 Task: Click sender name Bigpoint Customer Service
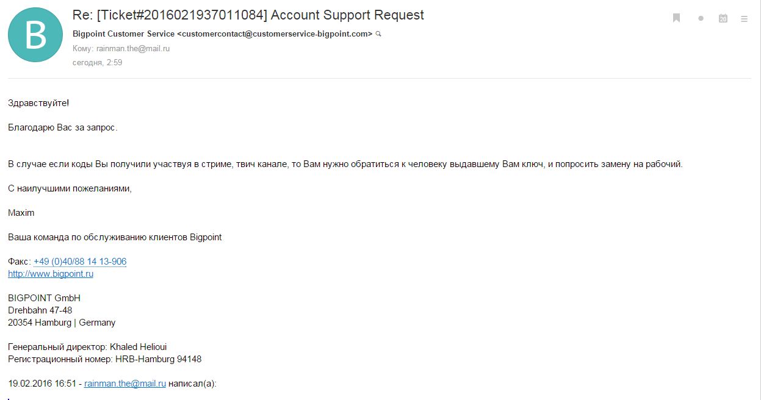click(x=123, y=34)
